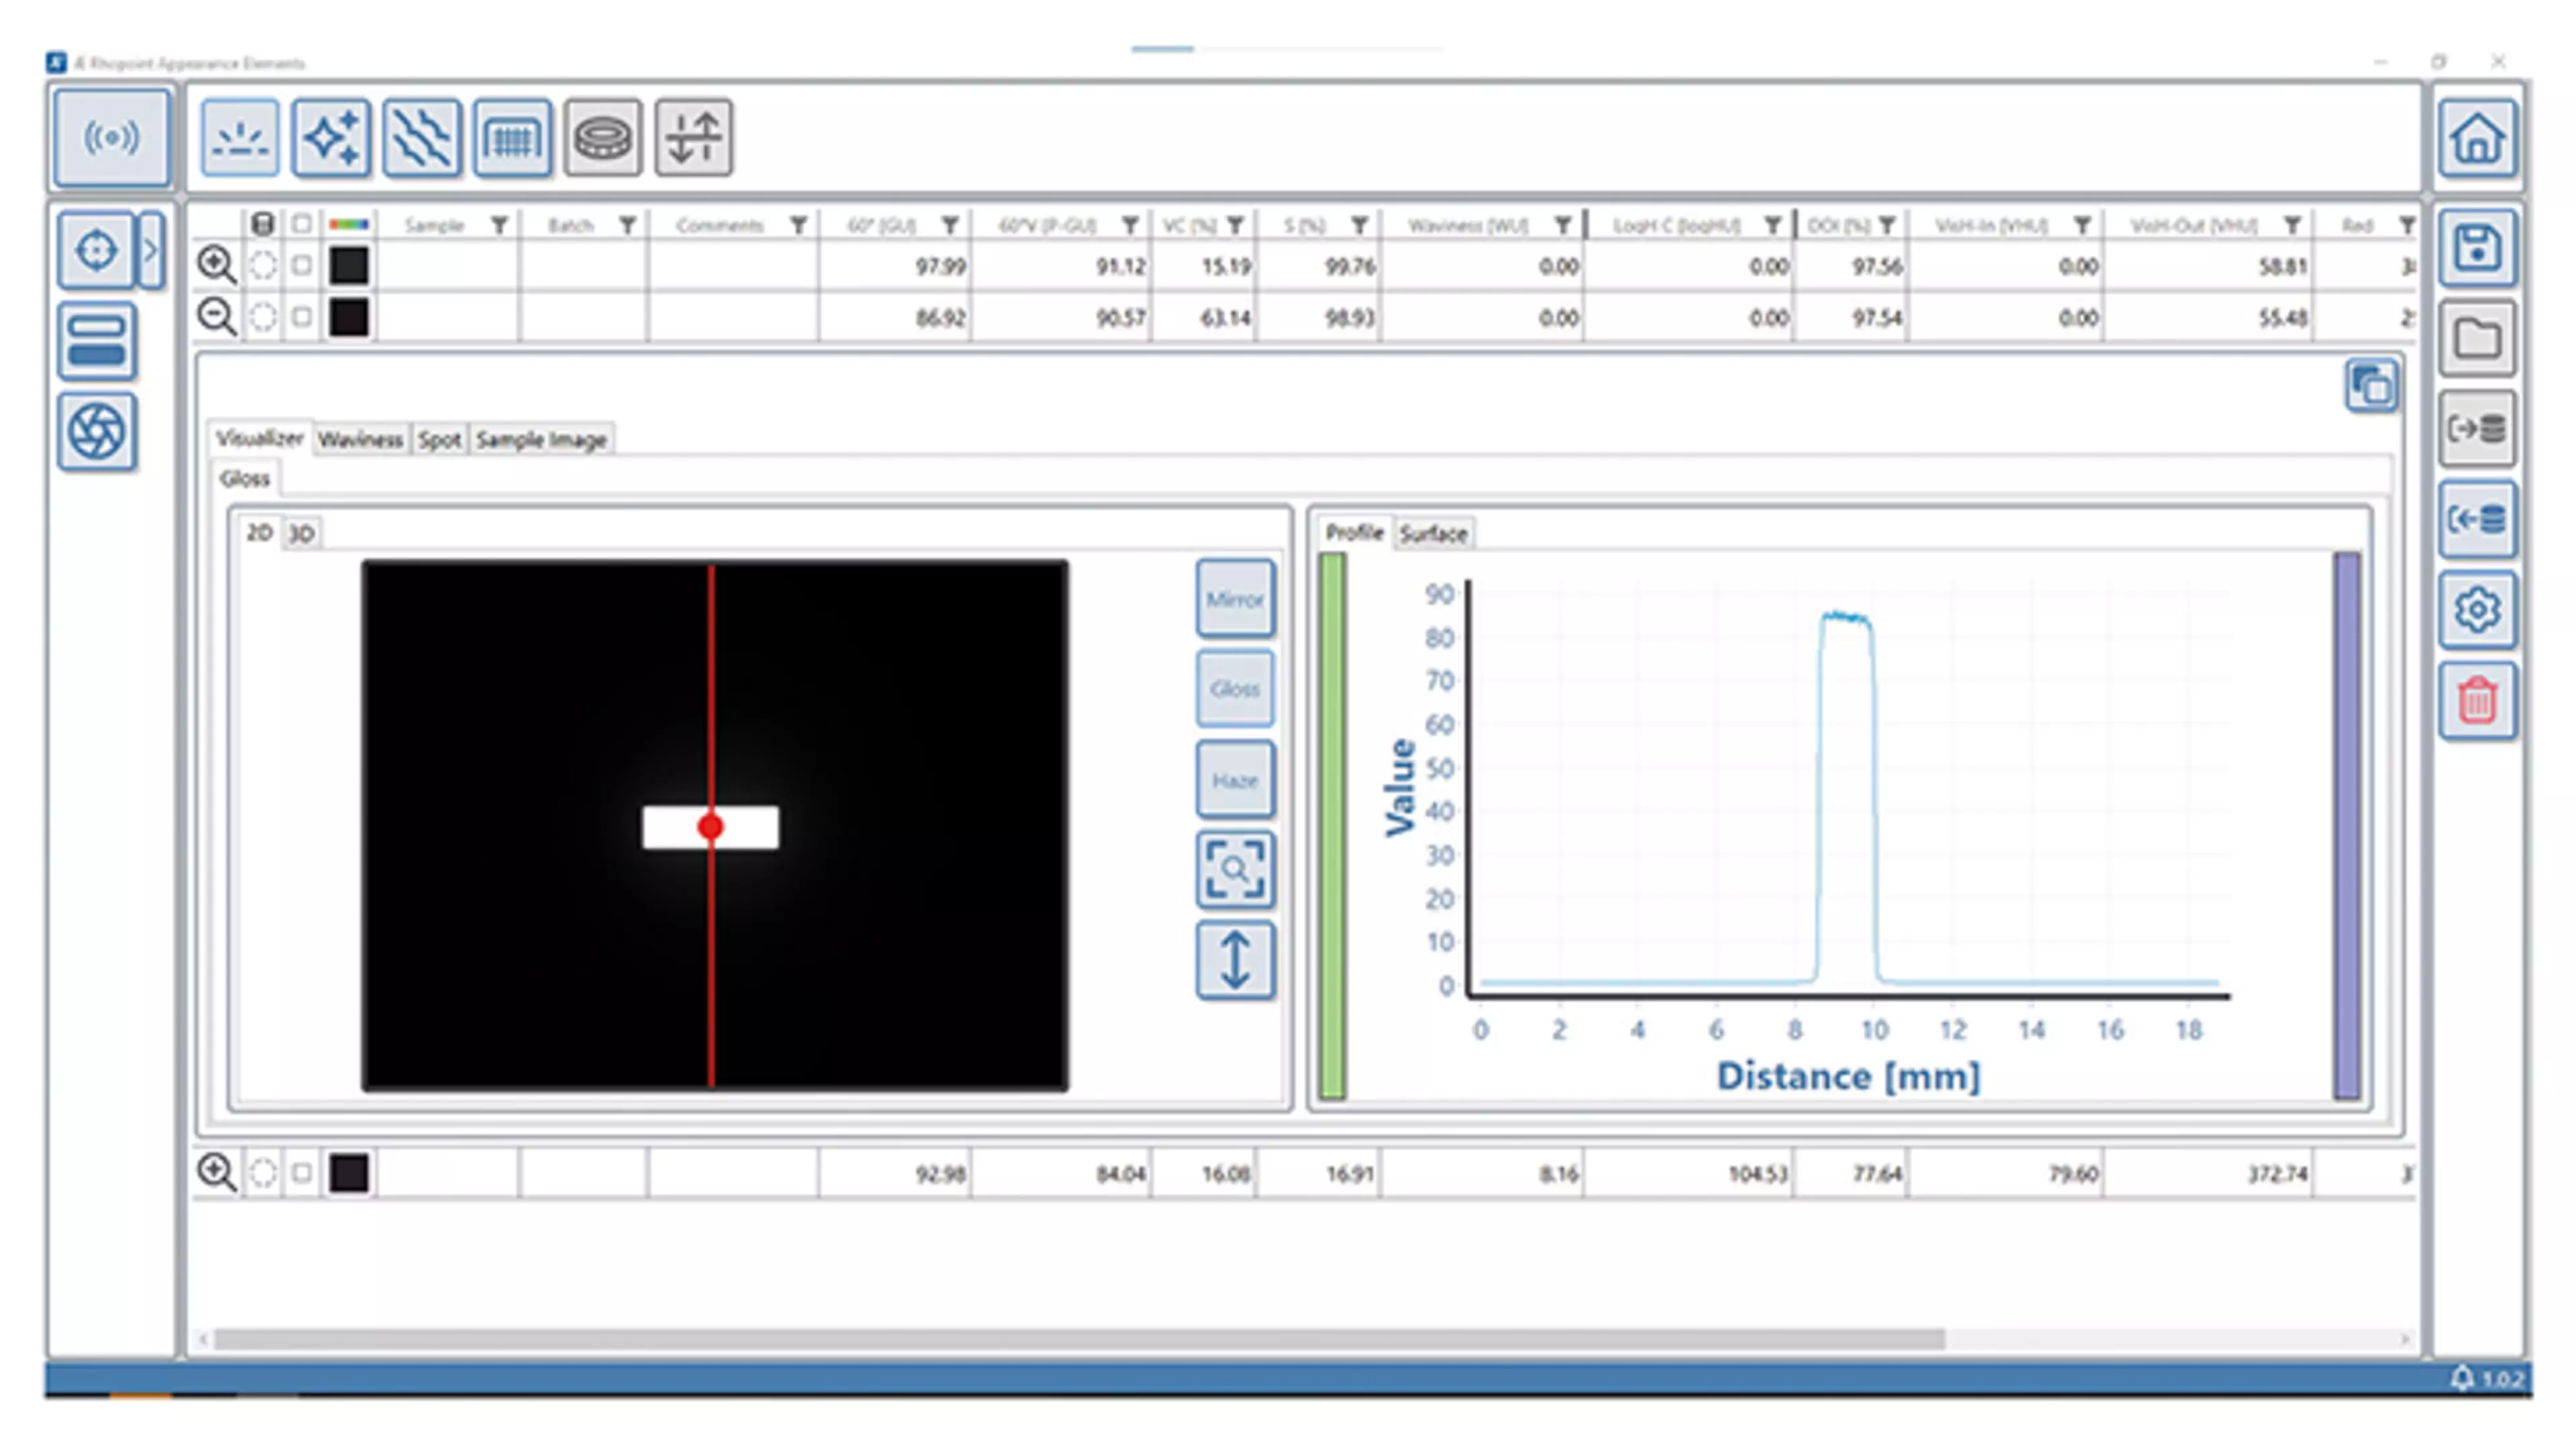
Task: Select the waviness wavy-lines tool icon
Action: pos(422,138)
